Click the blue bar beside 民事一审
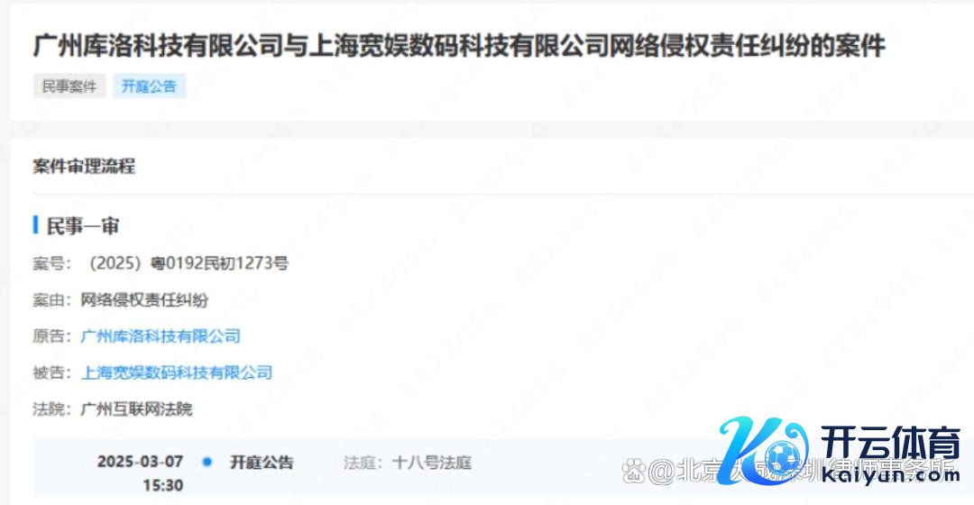The height and width of the screenshot is (505, 974). 35,225
